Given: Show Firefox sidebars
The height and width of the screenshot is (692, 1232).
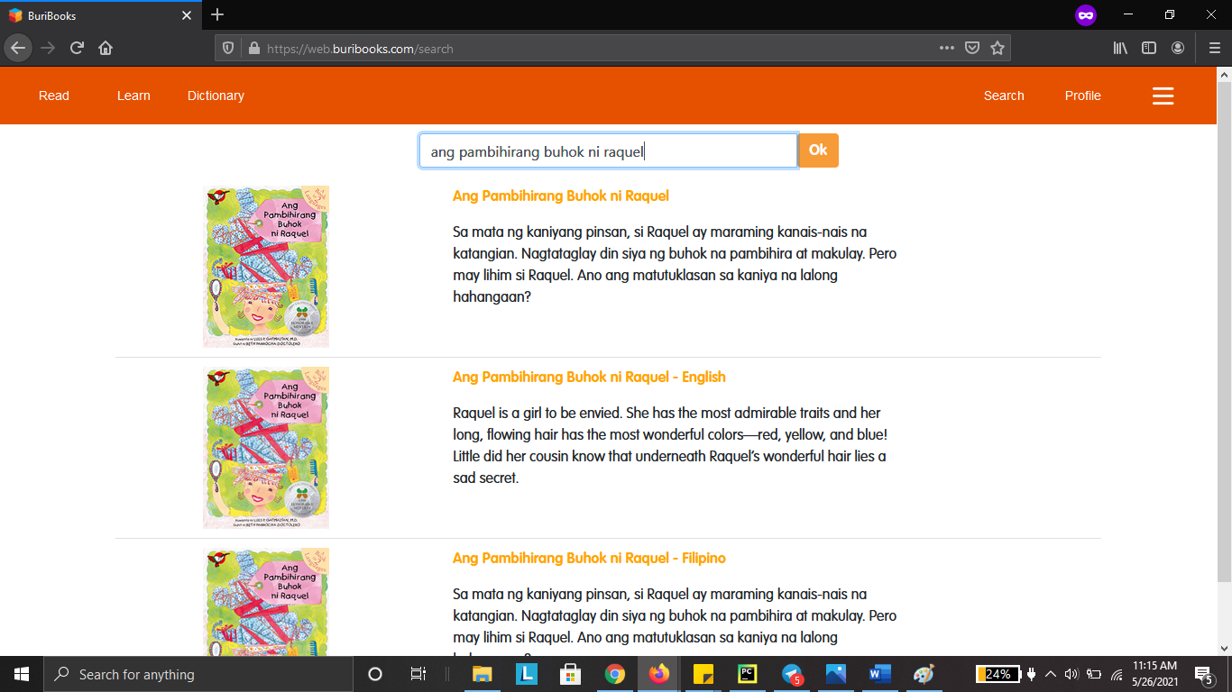Looking at the screenshot, I should (x=1149, y=49).
